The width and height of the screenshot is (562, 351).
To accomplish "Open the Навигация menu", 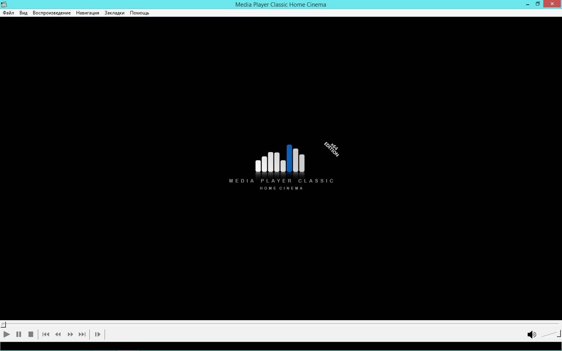I will [87, 13].
